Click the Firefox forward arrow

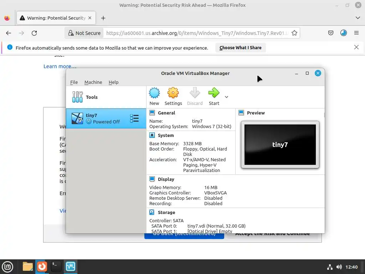pyautogui.click(x=21, y=33)
